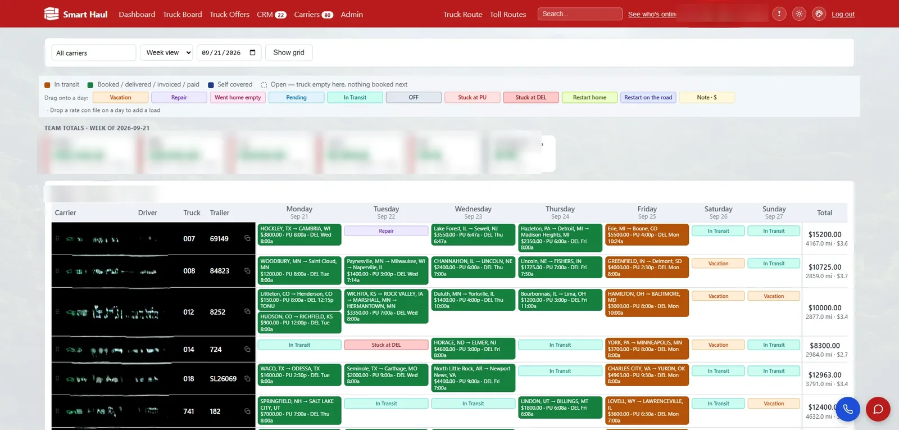Copy row for truck 012
899x430 pixels.
[x=247, y=311]
